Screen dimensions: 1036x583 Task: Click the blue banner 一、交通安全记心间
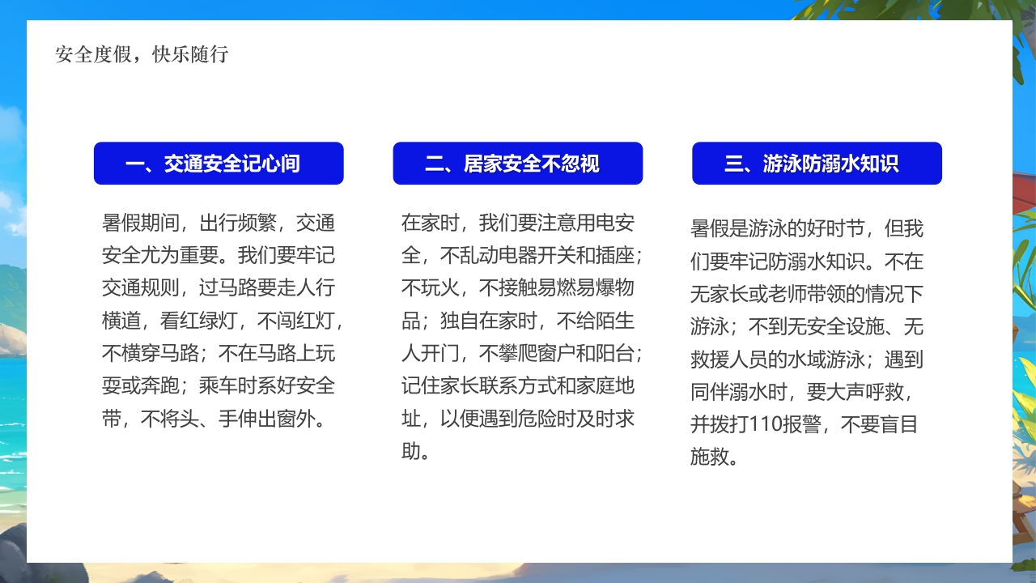pyautogui.click(x=219, y=163)
